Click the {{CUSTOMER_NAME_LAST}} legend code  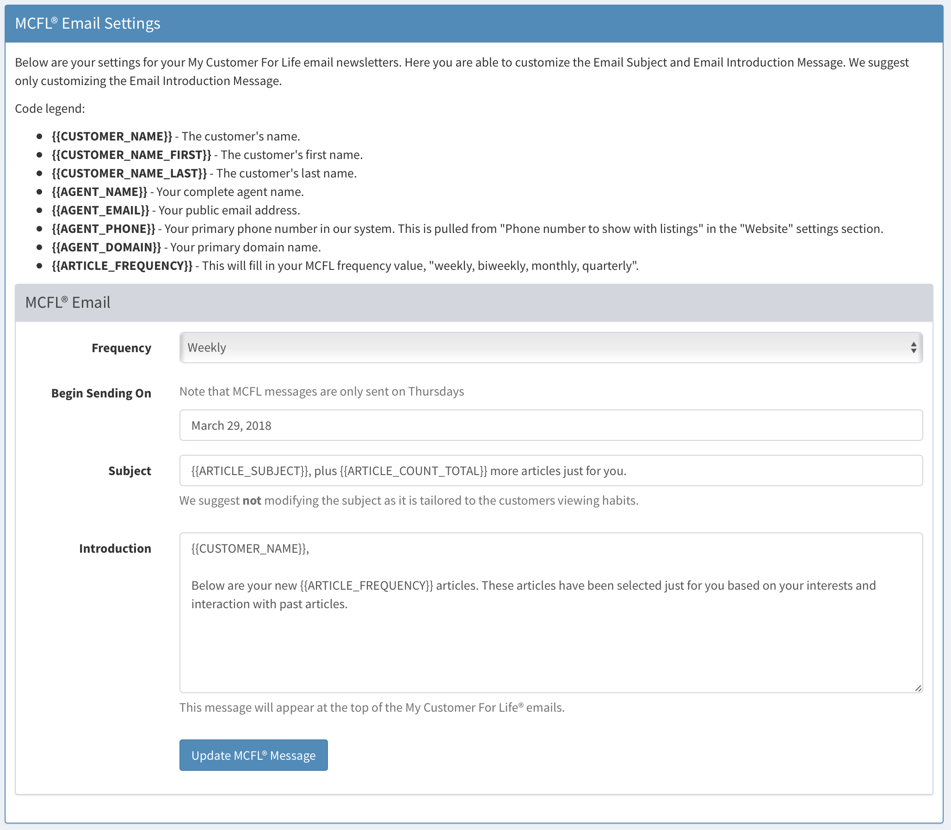point(130,173)
